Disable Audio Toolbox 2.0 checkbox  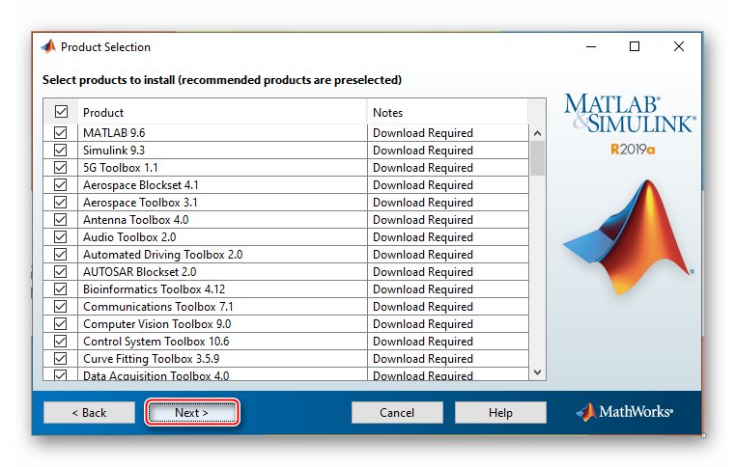tap(61, 237)
